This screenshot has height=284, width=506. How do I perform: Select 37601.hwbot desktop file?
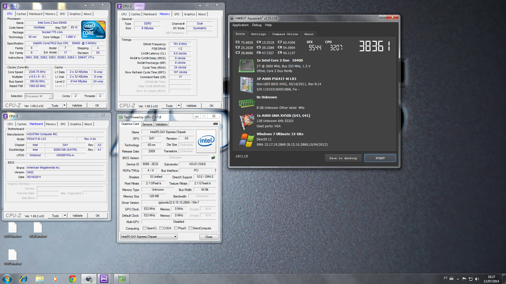coord(12,257)
